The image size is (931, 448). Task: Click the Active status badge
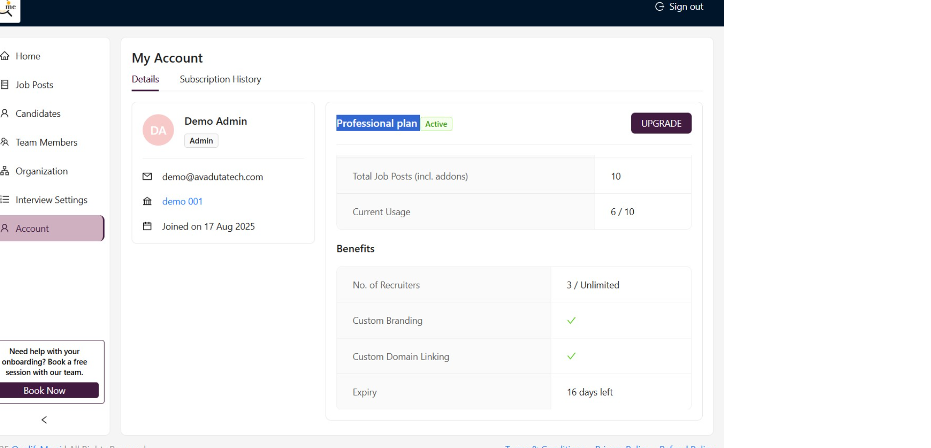coord(436,124)
